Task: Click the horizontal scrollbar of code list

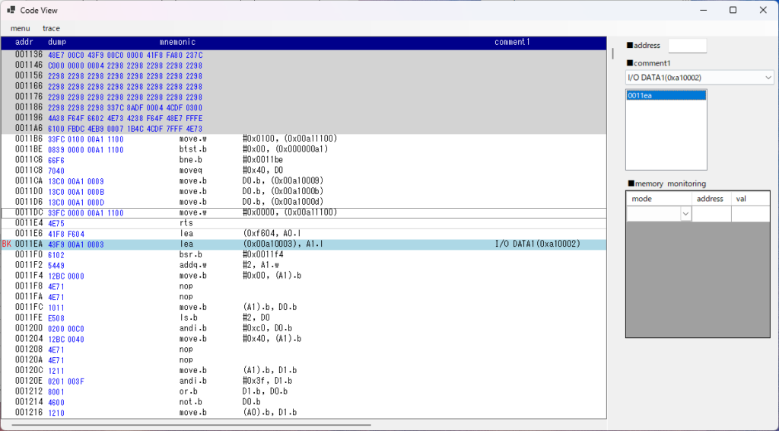Action: pyautogui.click(x=190, y=424)
